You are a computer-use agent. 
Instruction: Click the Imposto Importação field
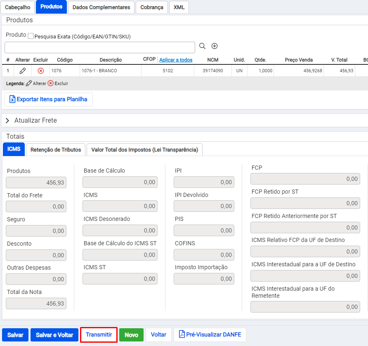click(204, 279)
